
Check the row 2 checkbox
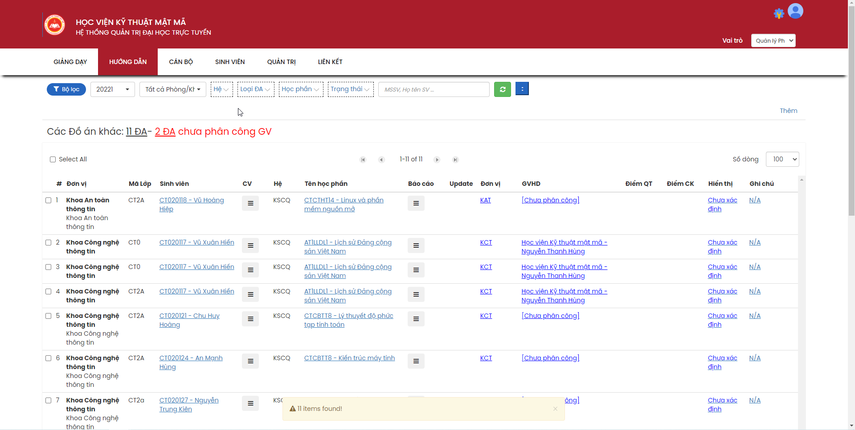(x=49, y=243)
